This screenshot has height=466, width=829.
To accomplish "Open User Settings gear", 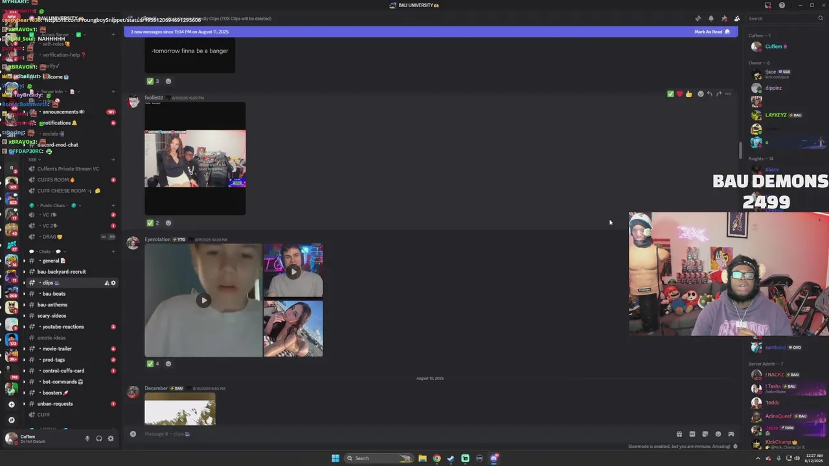I will tap(111, 438).
